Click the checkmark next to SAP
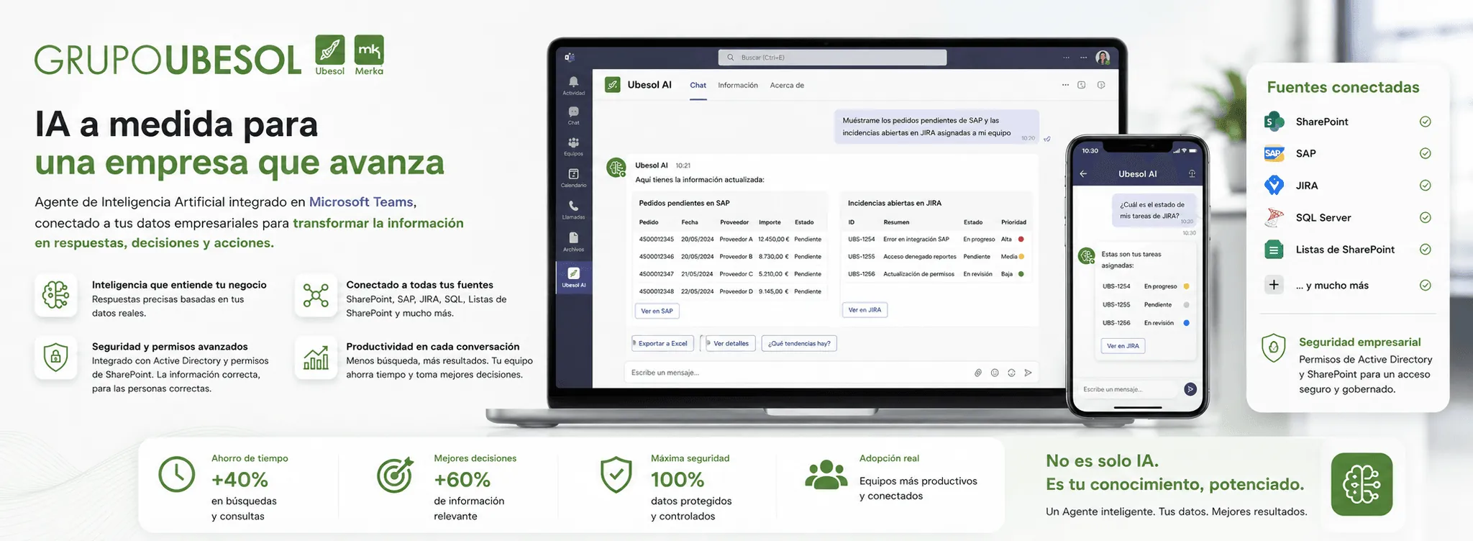1473x541 pixels. tap(1425, 153)
